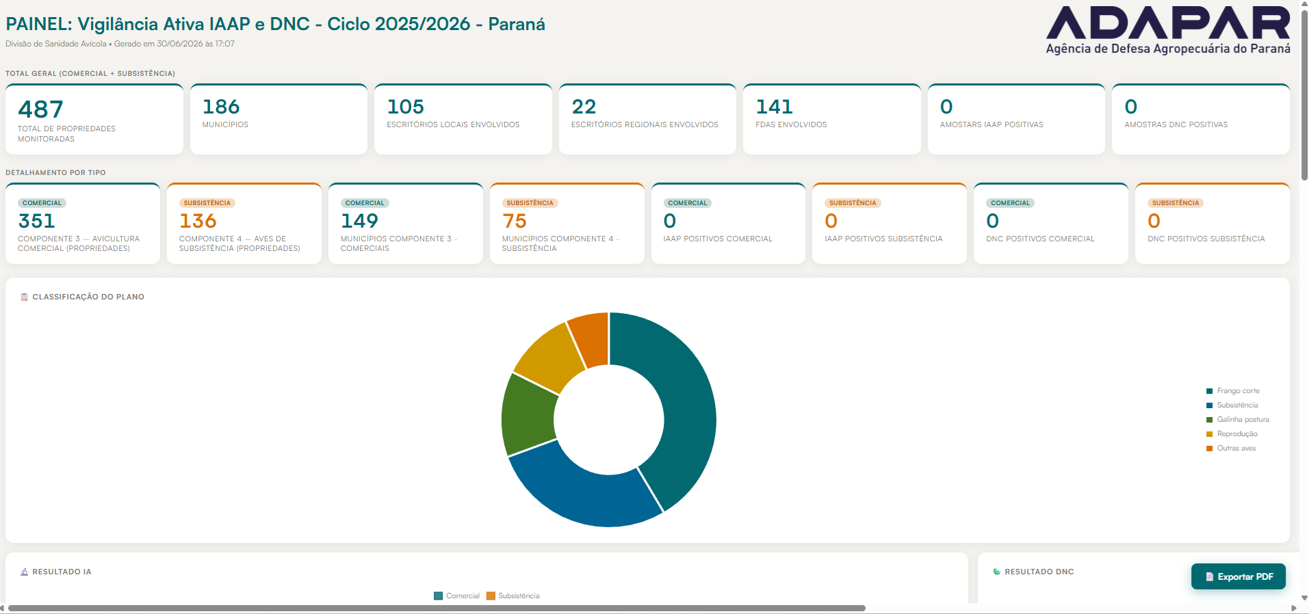Click the DNC Positivos Comercial card
Image resolution: width=1309 pixels, height=614 pixels.
[1051, 223]
